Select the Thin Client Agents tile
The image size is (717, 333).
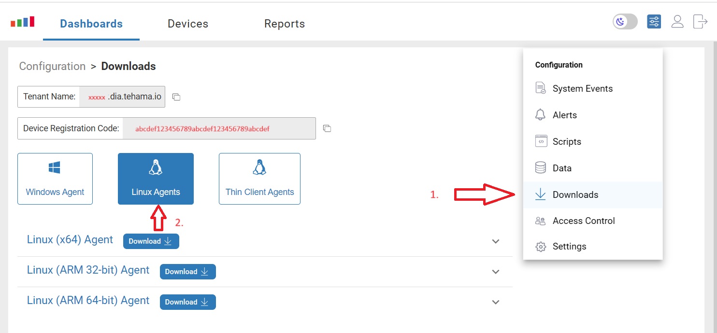click(259, 179)
